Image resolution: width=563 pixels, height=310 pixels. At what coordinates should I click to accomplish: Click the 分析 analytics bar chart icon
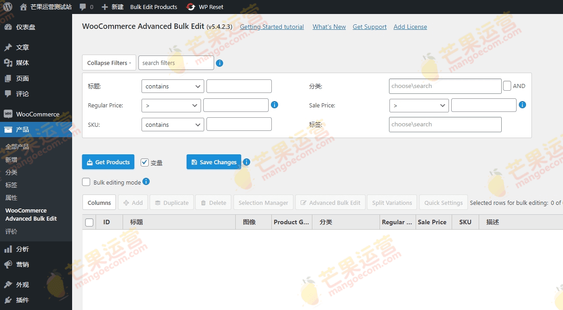pos(8,249)
